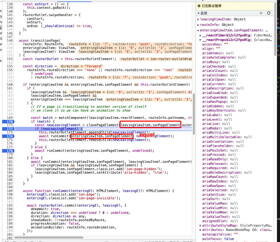Expand the routeInfo watch entry
Screen dimensions: 280x242
pos(198,25)
